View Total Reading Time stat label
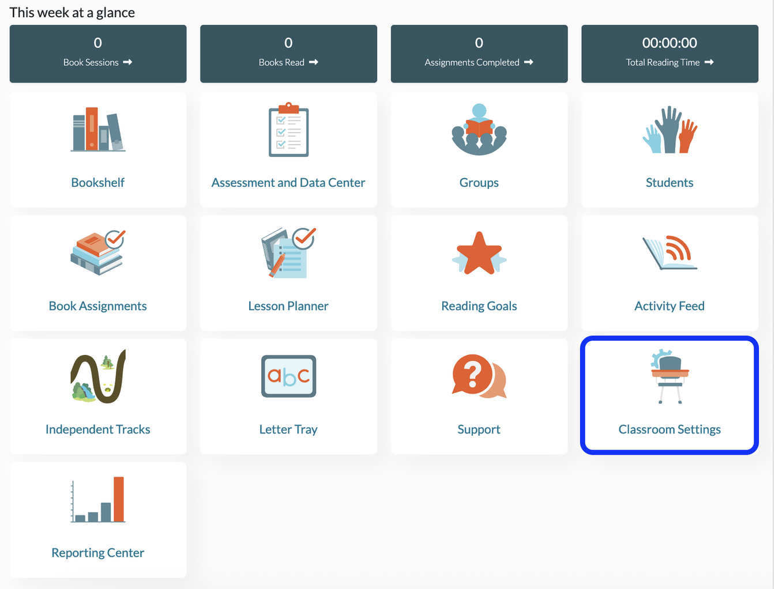Screen dimensions: 775x589 click(x=663, y=62)
